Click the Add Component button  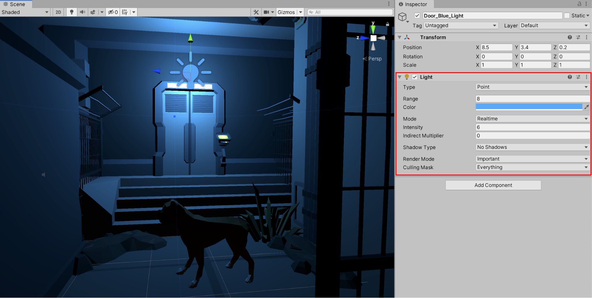click(493, 185)
